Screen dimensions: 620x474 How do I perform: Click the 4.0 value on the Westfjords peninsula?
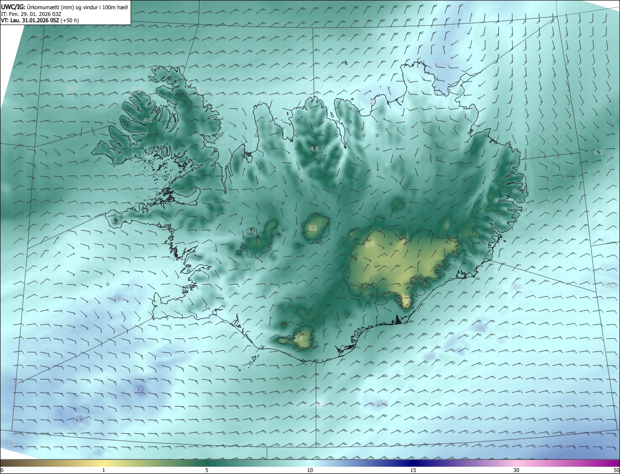148,120
